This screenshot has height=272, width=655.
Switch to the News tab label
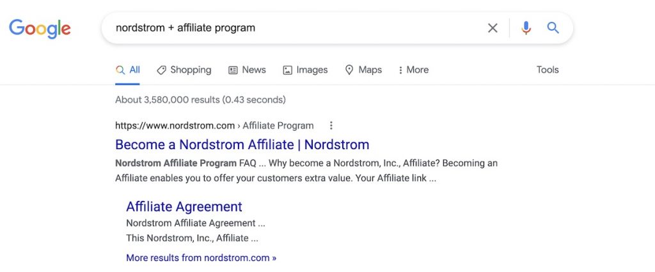click(x=254, y=70)
